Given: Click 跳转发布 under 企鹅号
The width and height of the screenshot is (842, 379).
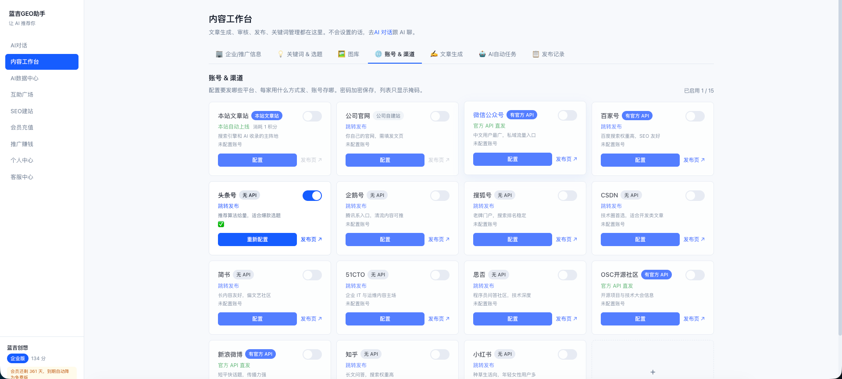Looking at the screenshot, I should (x=356, y=206).
